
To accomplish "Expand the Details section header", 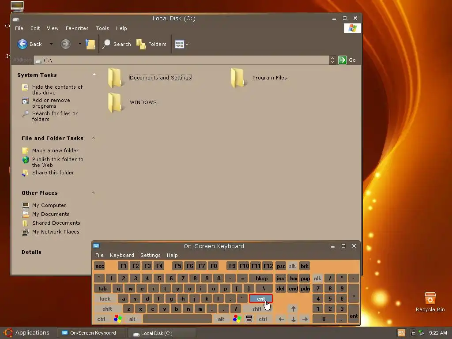I will (31, 252).
